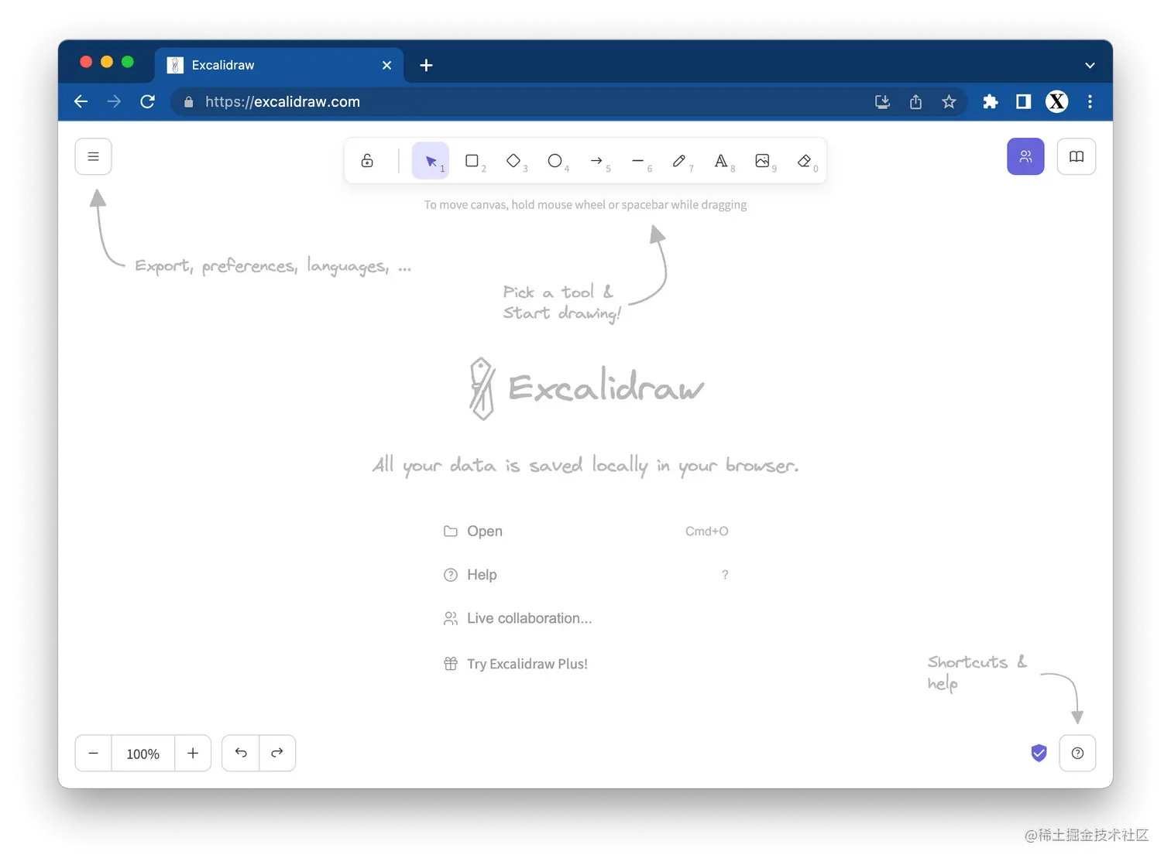
Task: Undo the last action
Action: coord(240,753)
